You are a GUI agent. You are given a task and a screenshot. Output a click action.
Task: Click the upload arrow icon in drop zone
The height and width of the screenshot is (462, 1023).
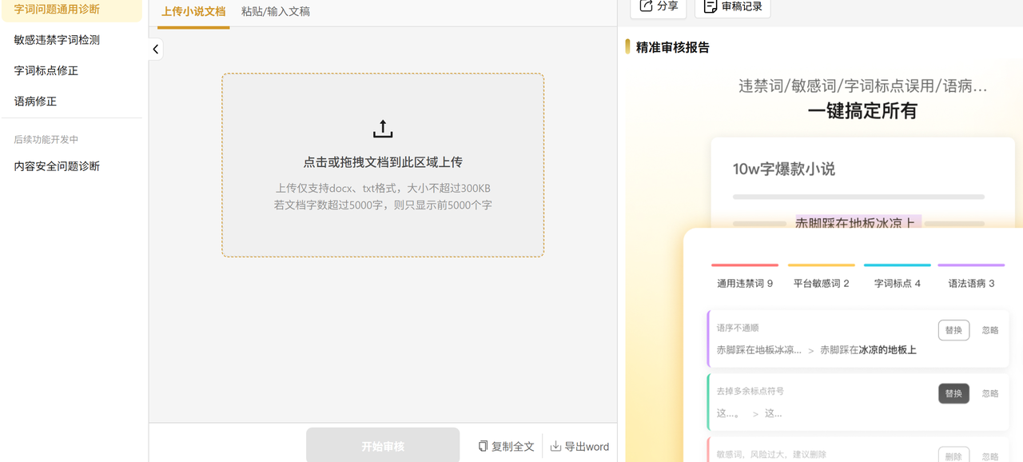point(383,129)
